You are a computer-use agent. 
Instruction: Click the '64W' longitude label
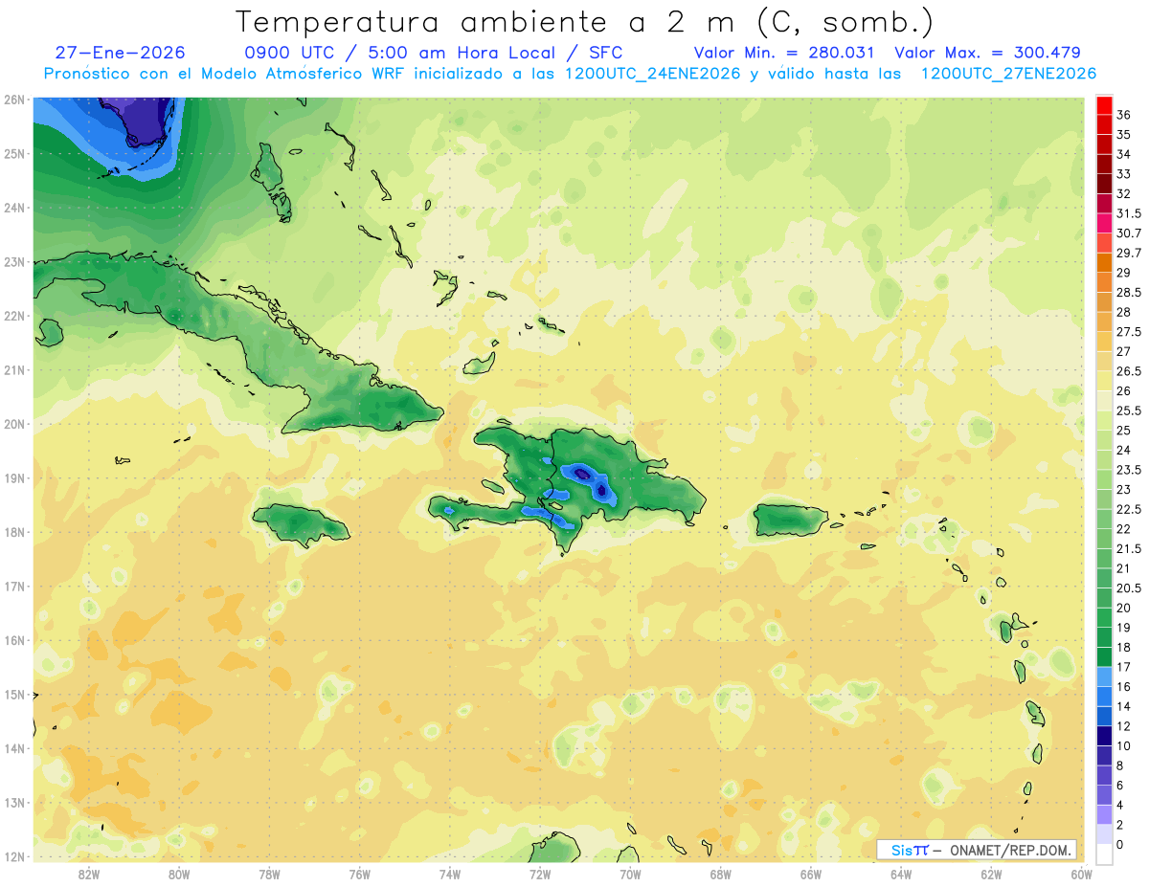900,874
